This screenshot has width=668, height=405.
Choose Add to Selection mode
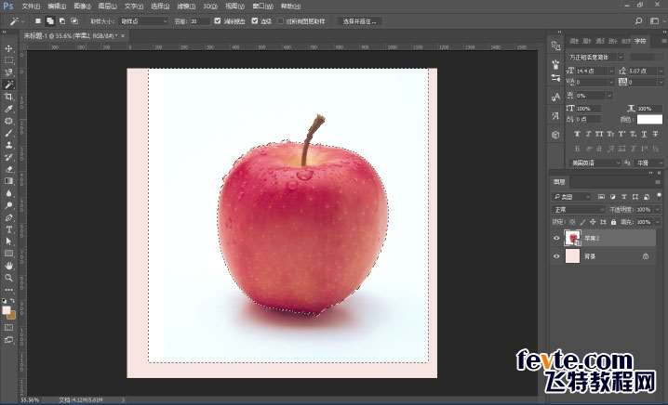(50, 20)
